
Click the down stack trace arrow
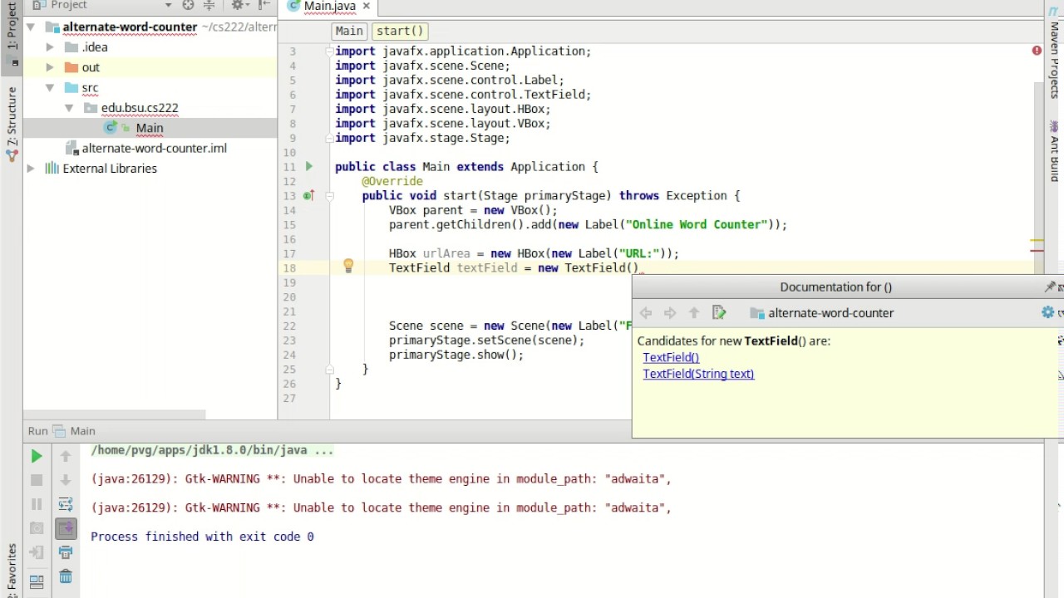coord(66,480)
